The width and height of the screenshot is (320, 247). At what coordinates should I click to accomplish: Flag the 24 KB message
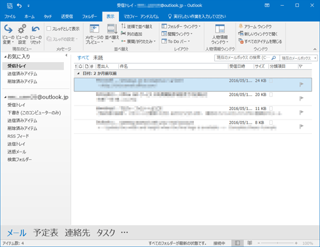301,84
